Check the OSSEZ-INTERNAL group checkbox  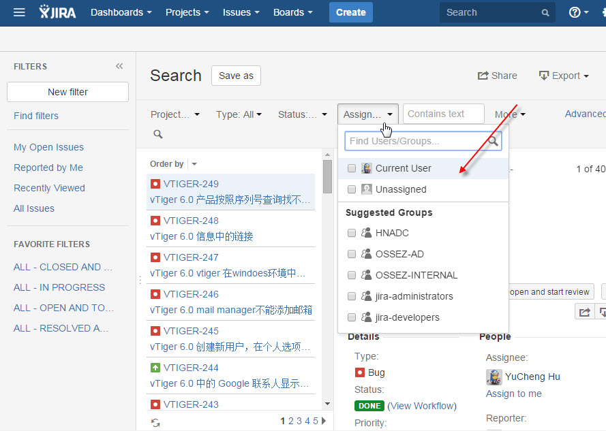(352, 275)
